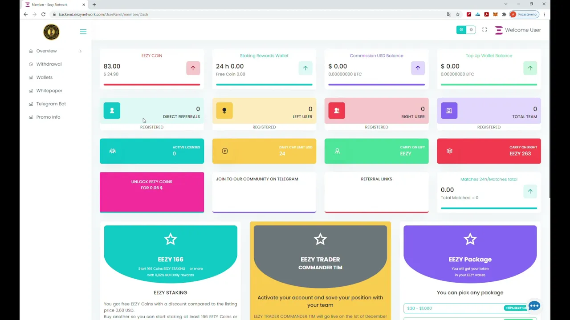This screenshot has height=320, width=570.
Task: Reload the browser page
Action: click(x=43, y=14)
